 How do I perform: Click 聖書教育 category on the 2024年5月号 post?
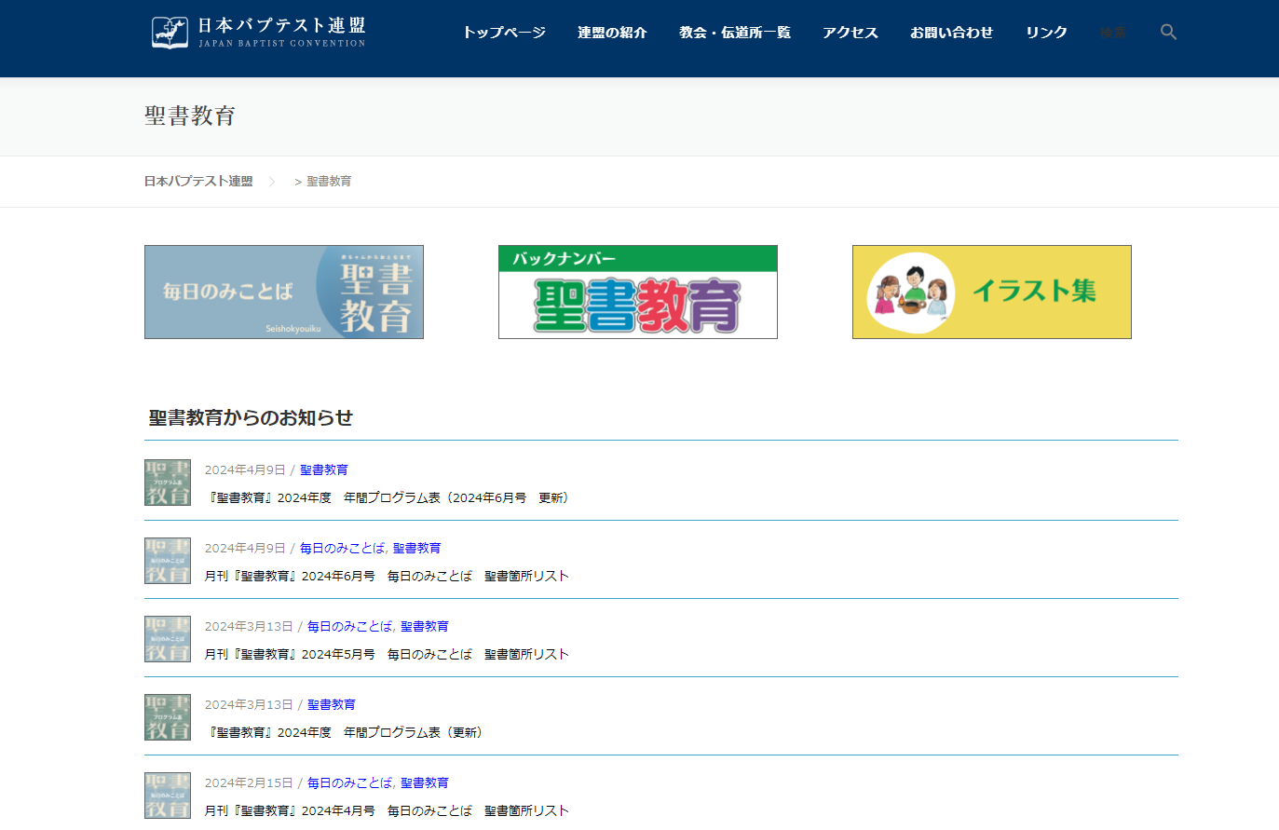(x=425, y=626)
